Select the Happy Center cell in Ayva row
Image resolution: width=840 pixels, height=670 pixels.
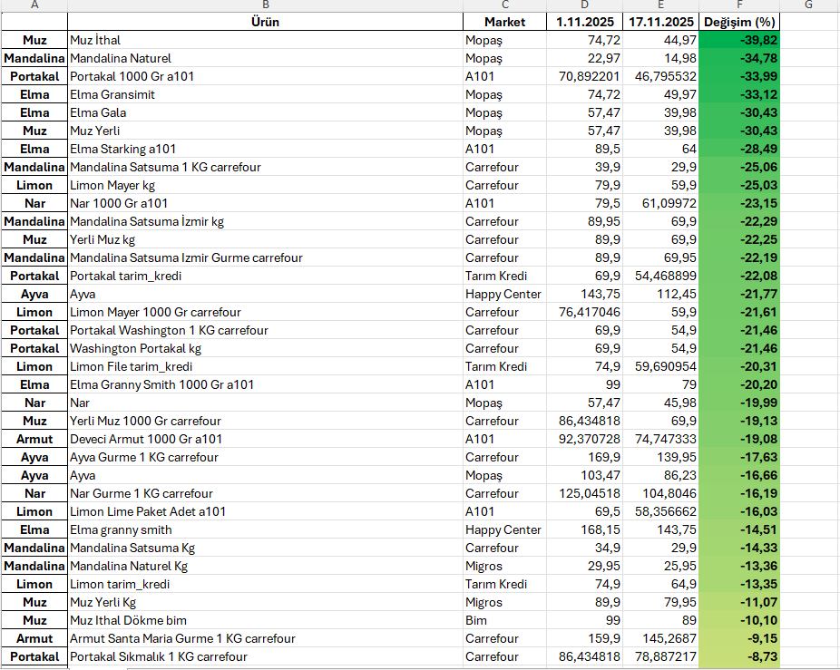pyautogui.click(x=504, y=294)
